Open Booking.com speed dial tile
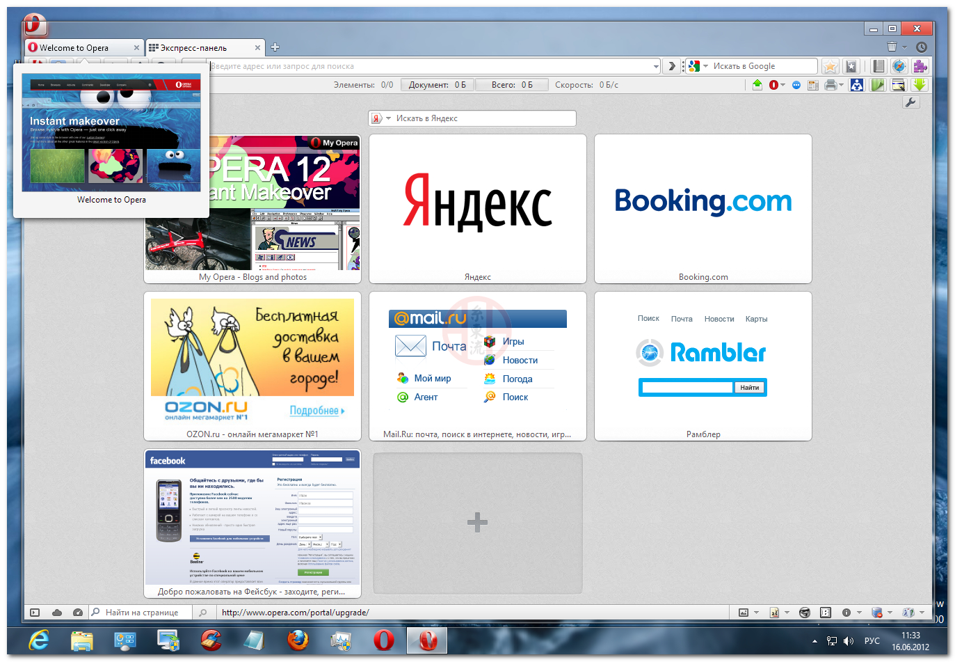The height and width of the screenshot is (662, 955). (x=703, y=209)
